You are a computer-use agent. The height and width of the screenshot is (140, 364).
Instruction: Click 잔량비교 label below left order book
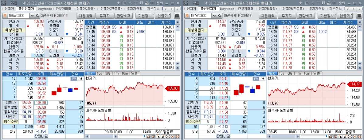(x=41, y=136)
